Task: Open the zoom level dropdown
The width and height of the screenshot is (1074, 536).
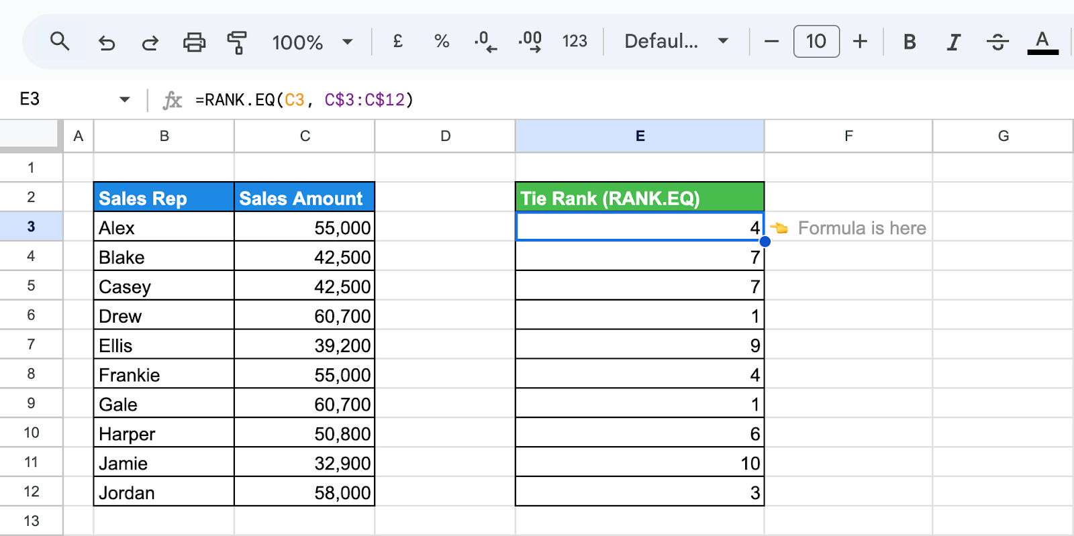Action: click(312, 42)
